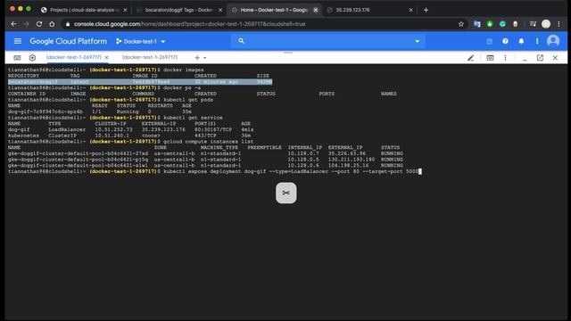Bookmark this page with the star icon
Image resolution: width=571 pixels, height=321 pixels.
461,24
